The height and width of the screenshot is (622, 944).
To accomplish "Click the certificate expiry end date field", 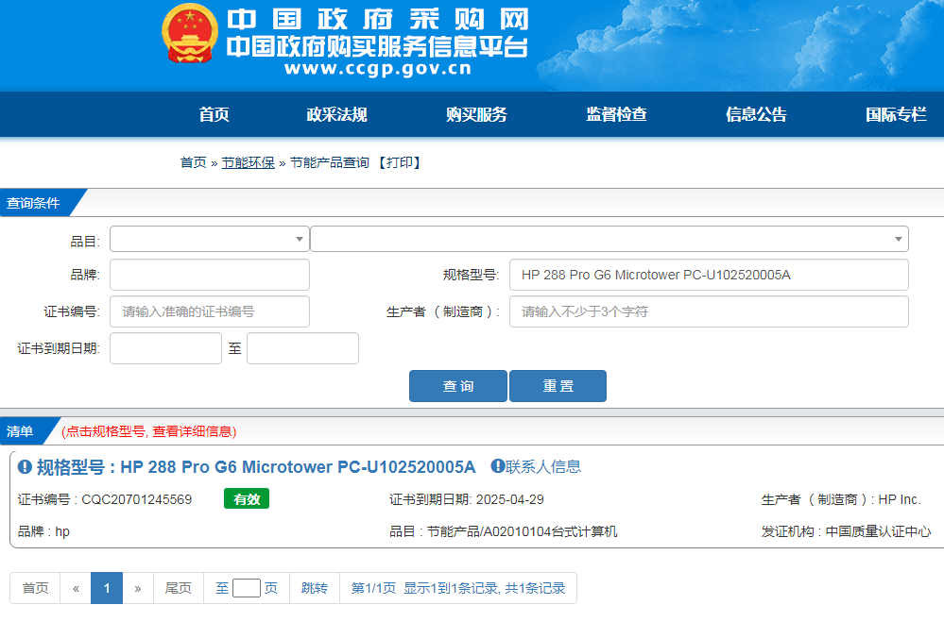I will [302, 348].
